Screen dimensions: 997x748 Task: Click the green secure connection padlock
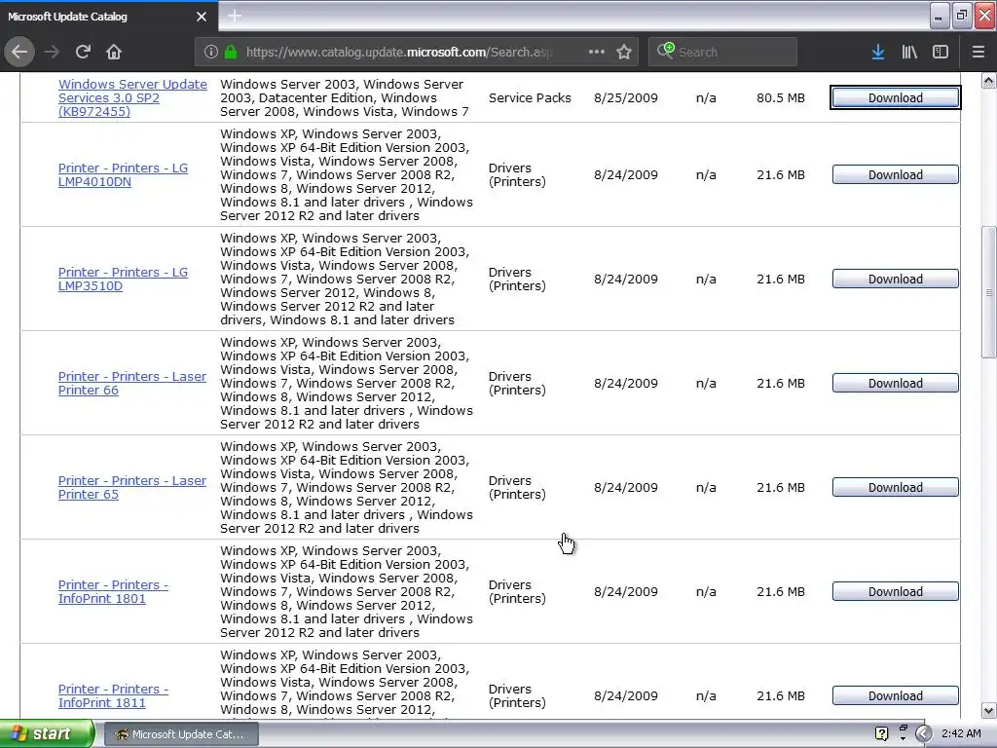[231, 52]
